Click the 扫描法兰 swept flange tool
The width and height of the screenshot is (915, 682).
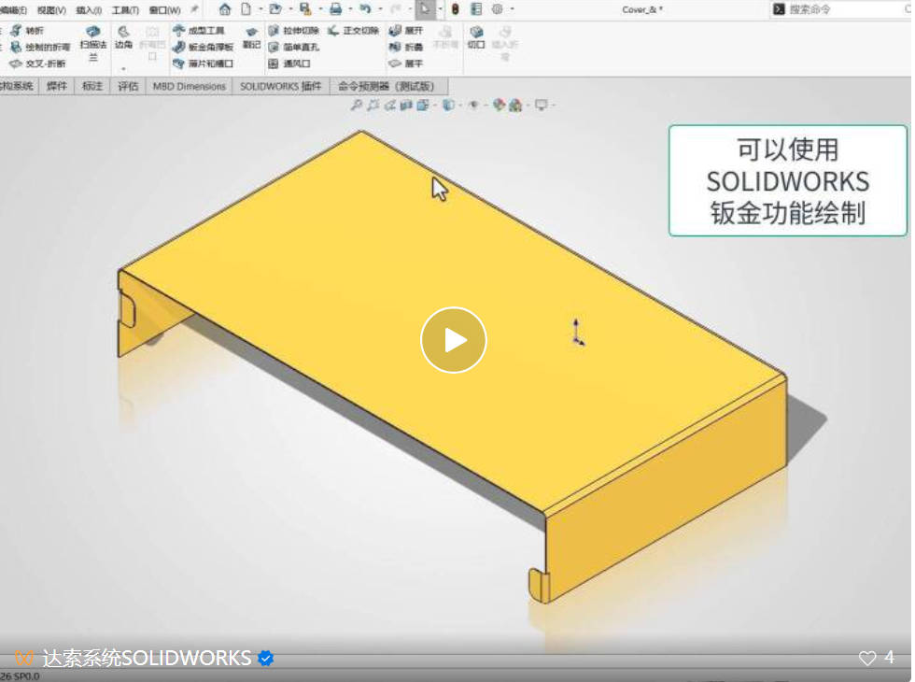tap(93, 43)
